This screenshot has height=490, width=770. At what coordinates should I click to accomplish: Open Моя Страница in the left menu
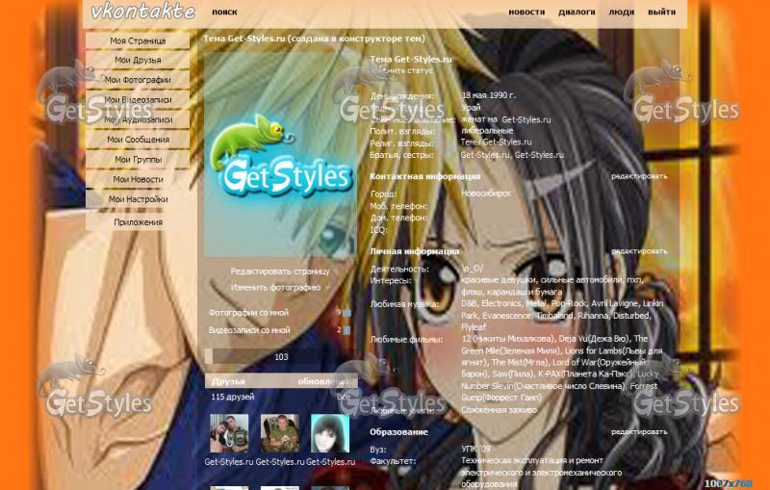click(138, 41)
